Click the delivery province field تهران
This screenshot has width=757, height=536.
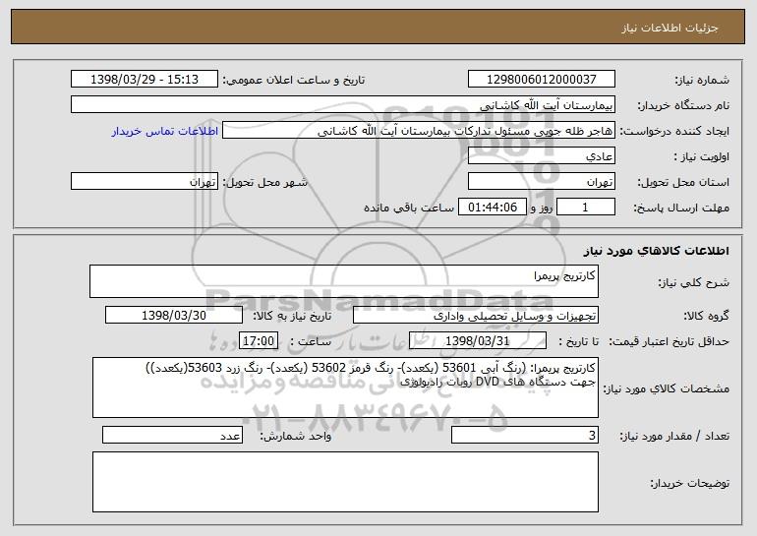point(541,182)
